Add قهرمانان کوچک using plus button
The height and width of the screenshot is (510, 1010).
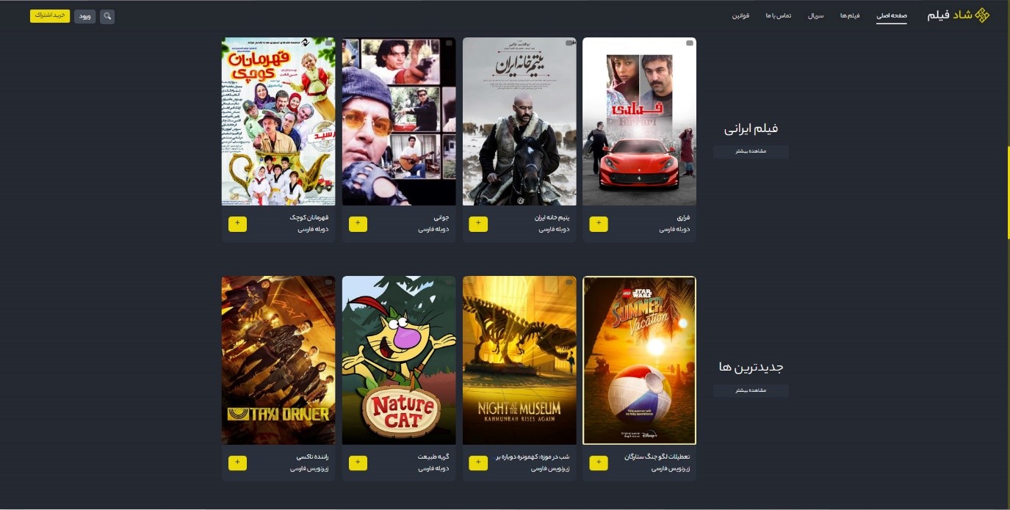coord(237,224)
